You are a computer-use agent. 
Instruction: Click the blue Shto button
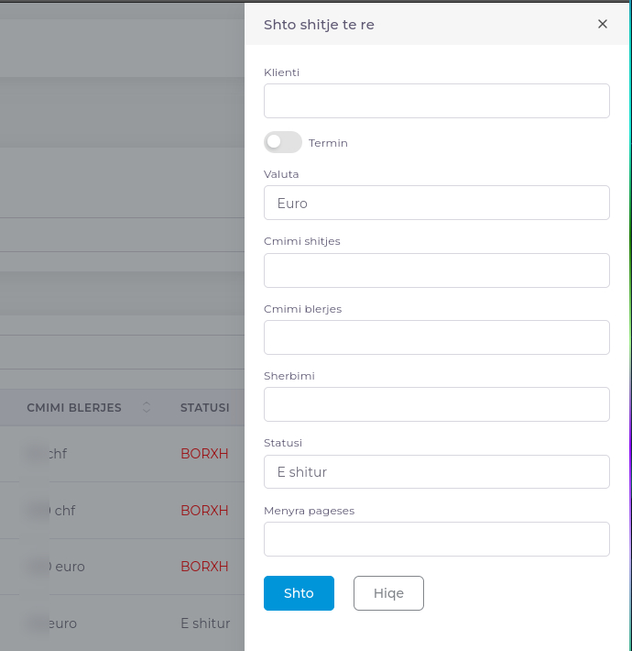pos(299,593)
